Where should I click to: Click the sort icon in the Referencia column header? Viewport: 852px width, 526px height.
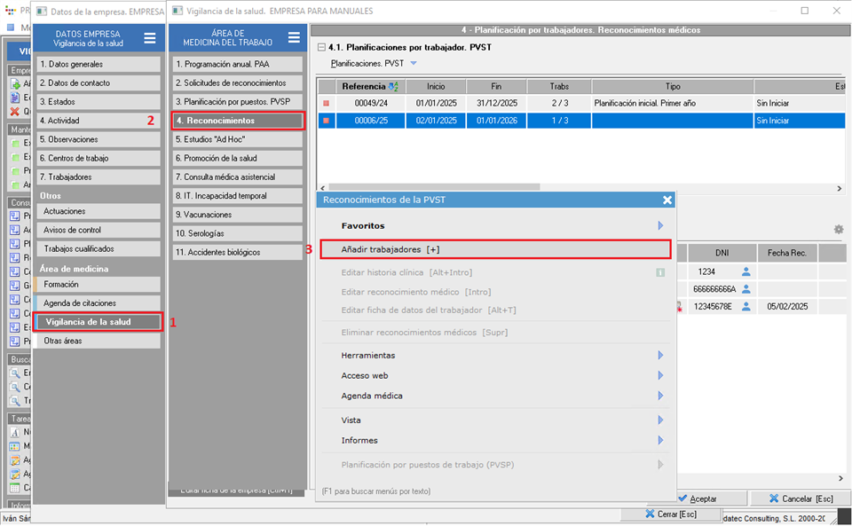pos(393,86)
